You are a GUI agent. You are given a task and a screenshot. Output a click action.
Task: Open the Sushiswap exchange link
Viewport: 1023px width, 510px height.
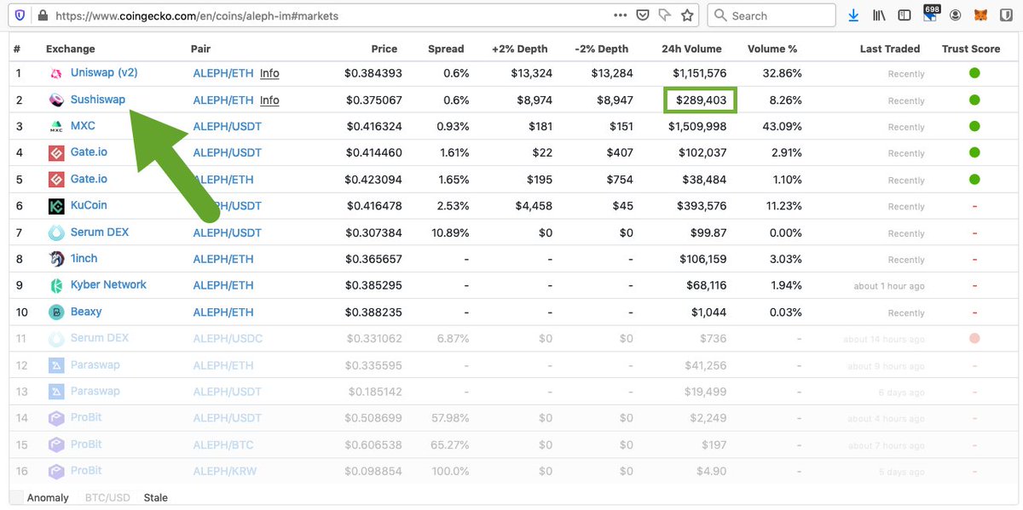pyautogui.click(x=98, y=99)
